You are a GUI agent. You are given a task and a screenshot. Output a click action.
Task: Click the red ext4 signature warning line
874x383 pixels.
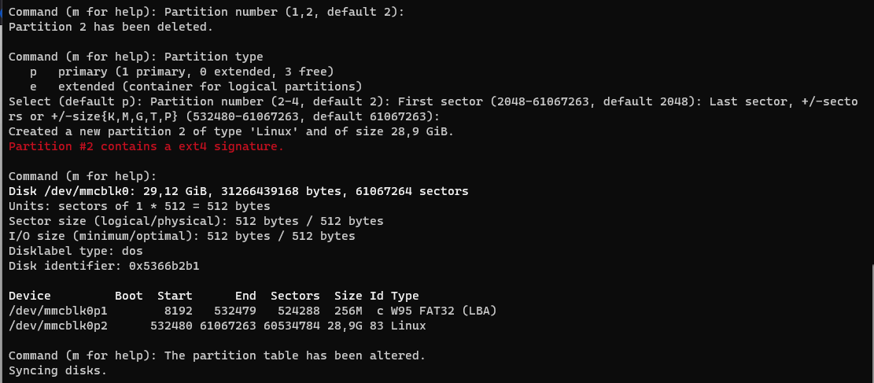tap(146, 146)
